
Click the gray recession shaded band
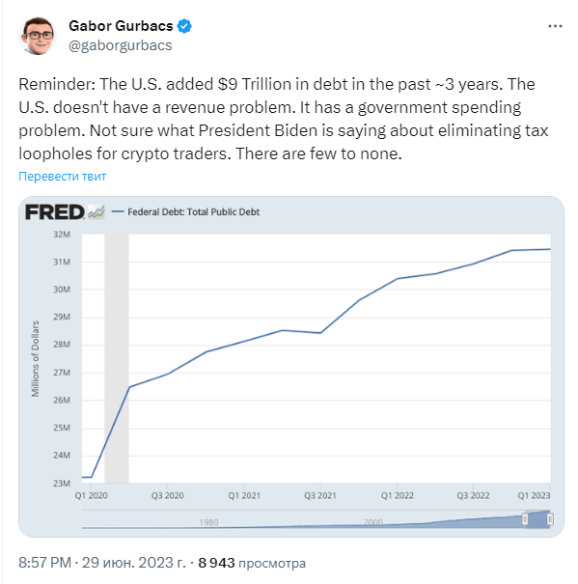pyautogui.click(x=117, y=359)
